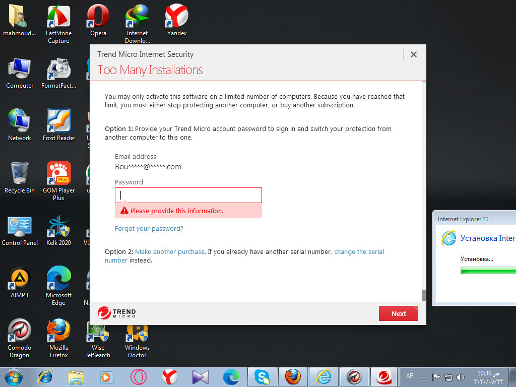Open the Forgot your password link
Image resolution: width=516 pixels, height=387 pixels.
point(149,228)
